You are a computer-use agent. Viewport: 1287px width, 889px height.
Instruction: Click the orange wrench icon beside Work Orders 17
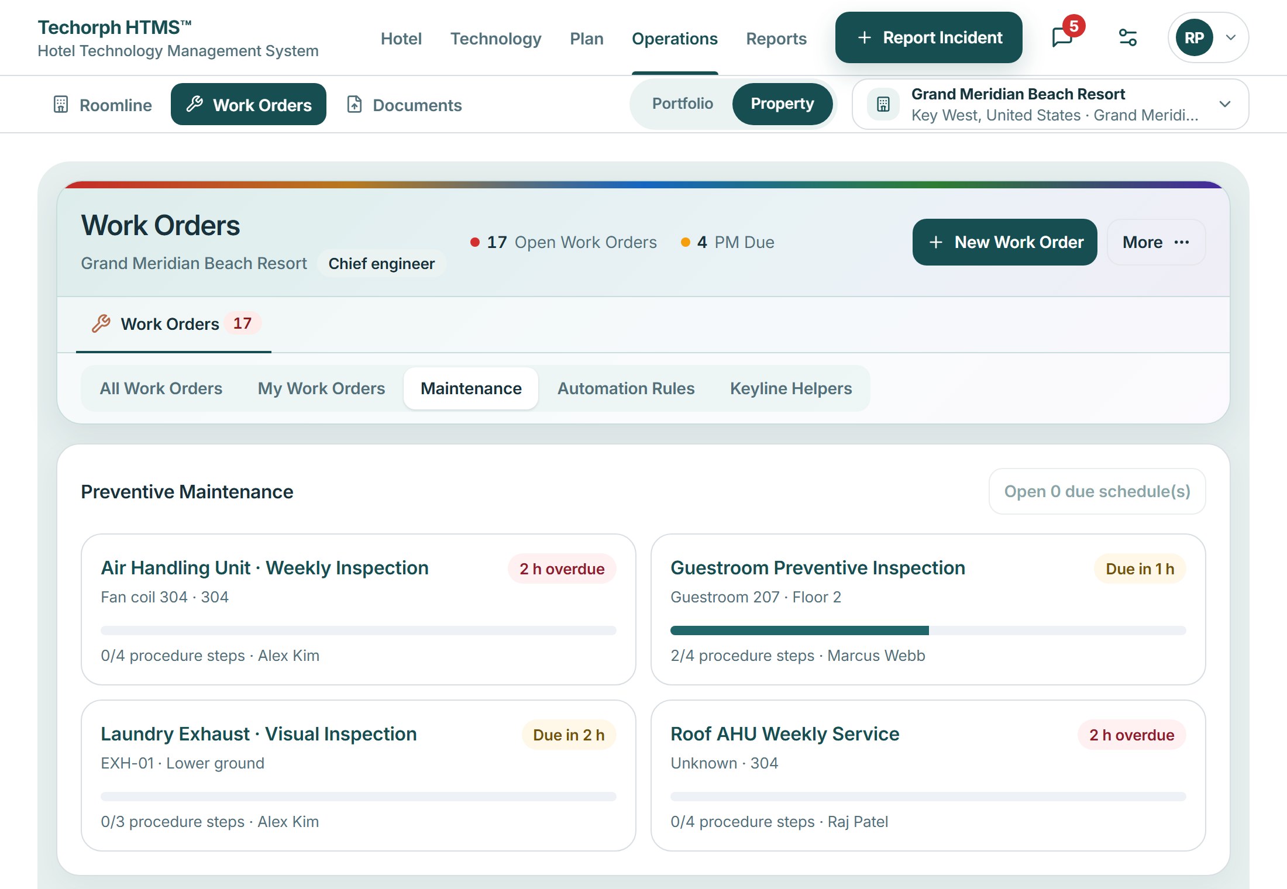101,323
